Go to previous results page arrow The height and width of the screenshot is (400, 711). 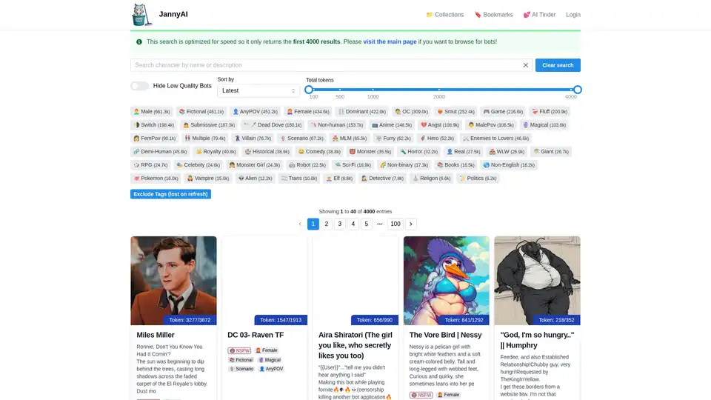[300, 224]
